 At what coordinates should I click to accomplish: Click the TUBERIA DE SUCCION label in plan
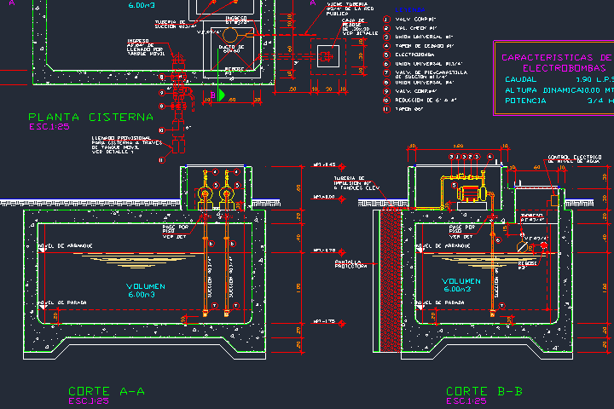click(x=176, y=24)
